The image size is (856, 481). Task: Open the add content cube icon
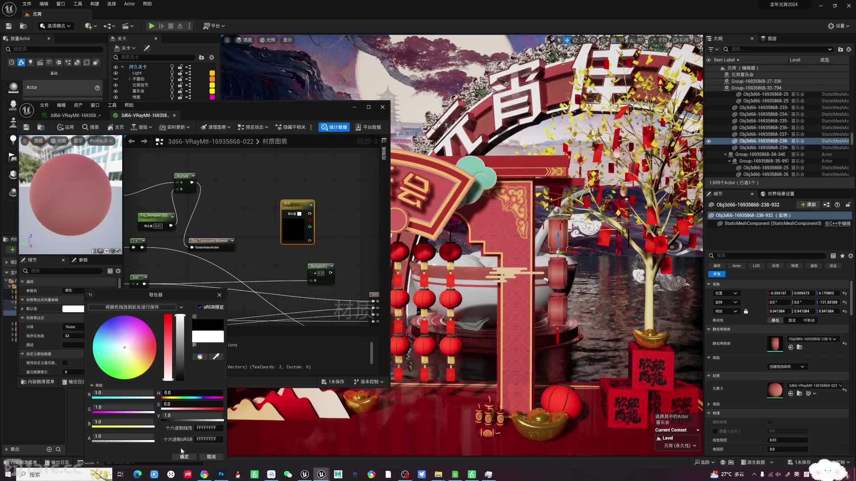[91, 26]
